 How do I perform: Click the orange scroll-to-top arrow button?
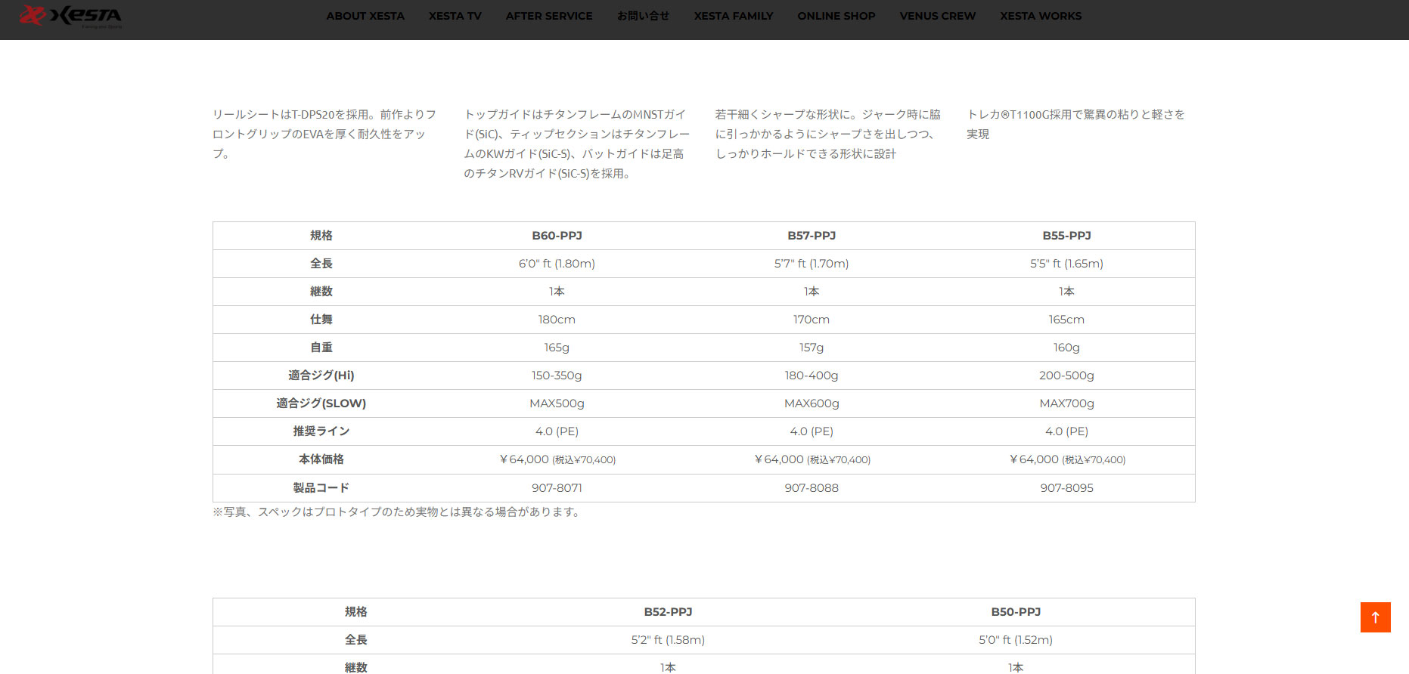(x=1375, y=617)
